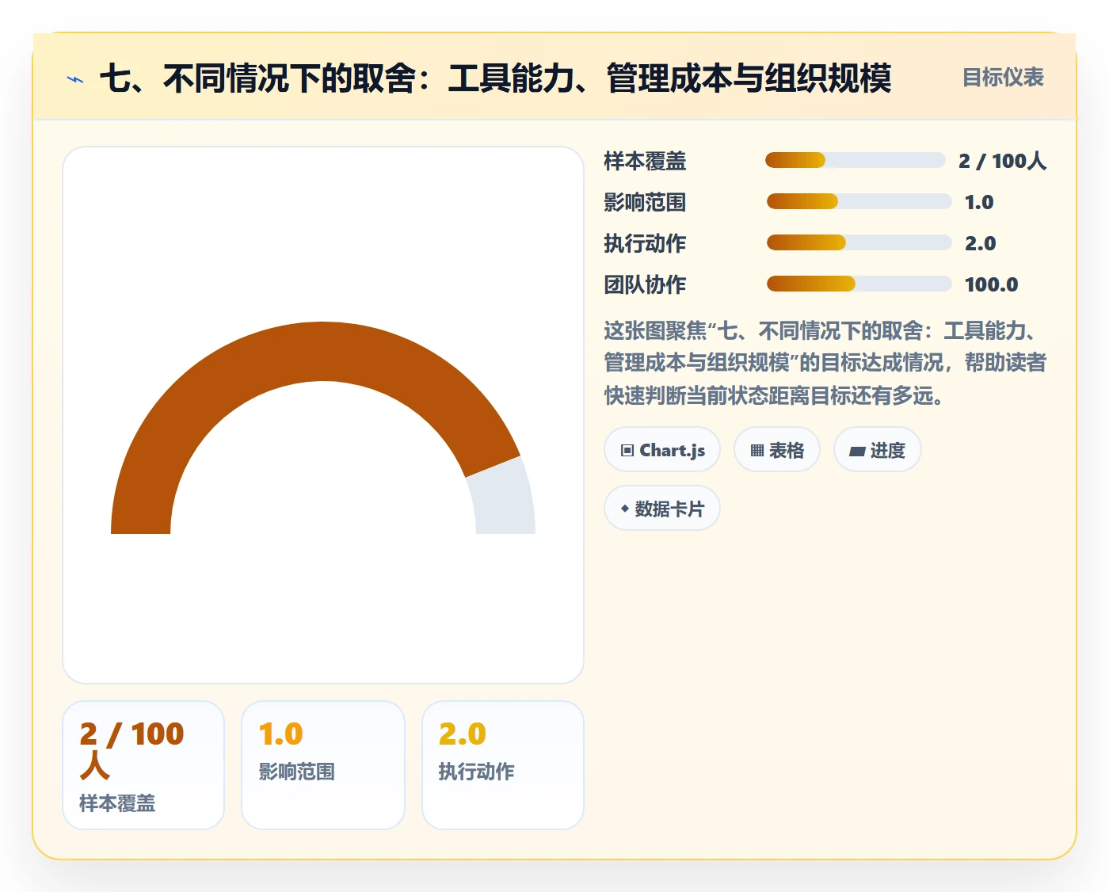Click the description paragraph starting with 这张图聚焦

(x=825, y=363)
